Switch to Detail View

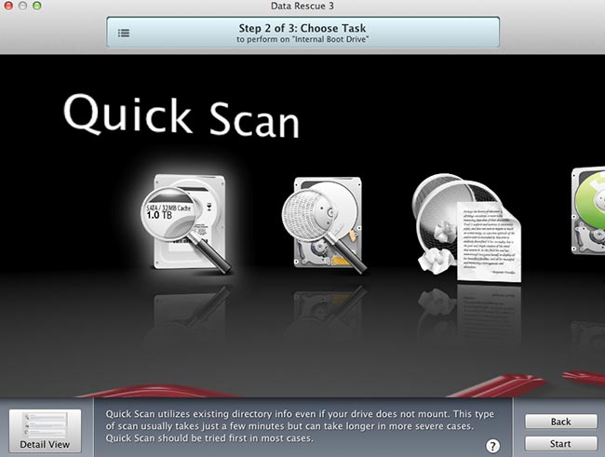(46, 431)
